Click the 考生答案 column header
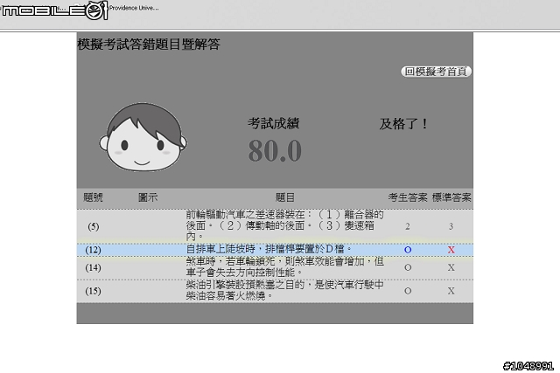 tap(408, 197)
